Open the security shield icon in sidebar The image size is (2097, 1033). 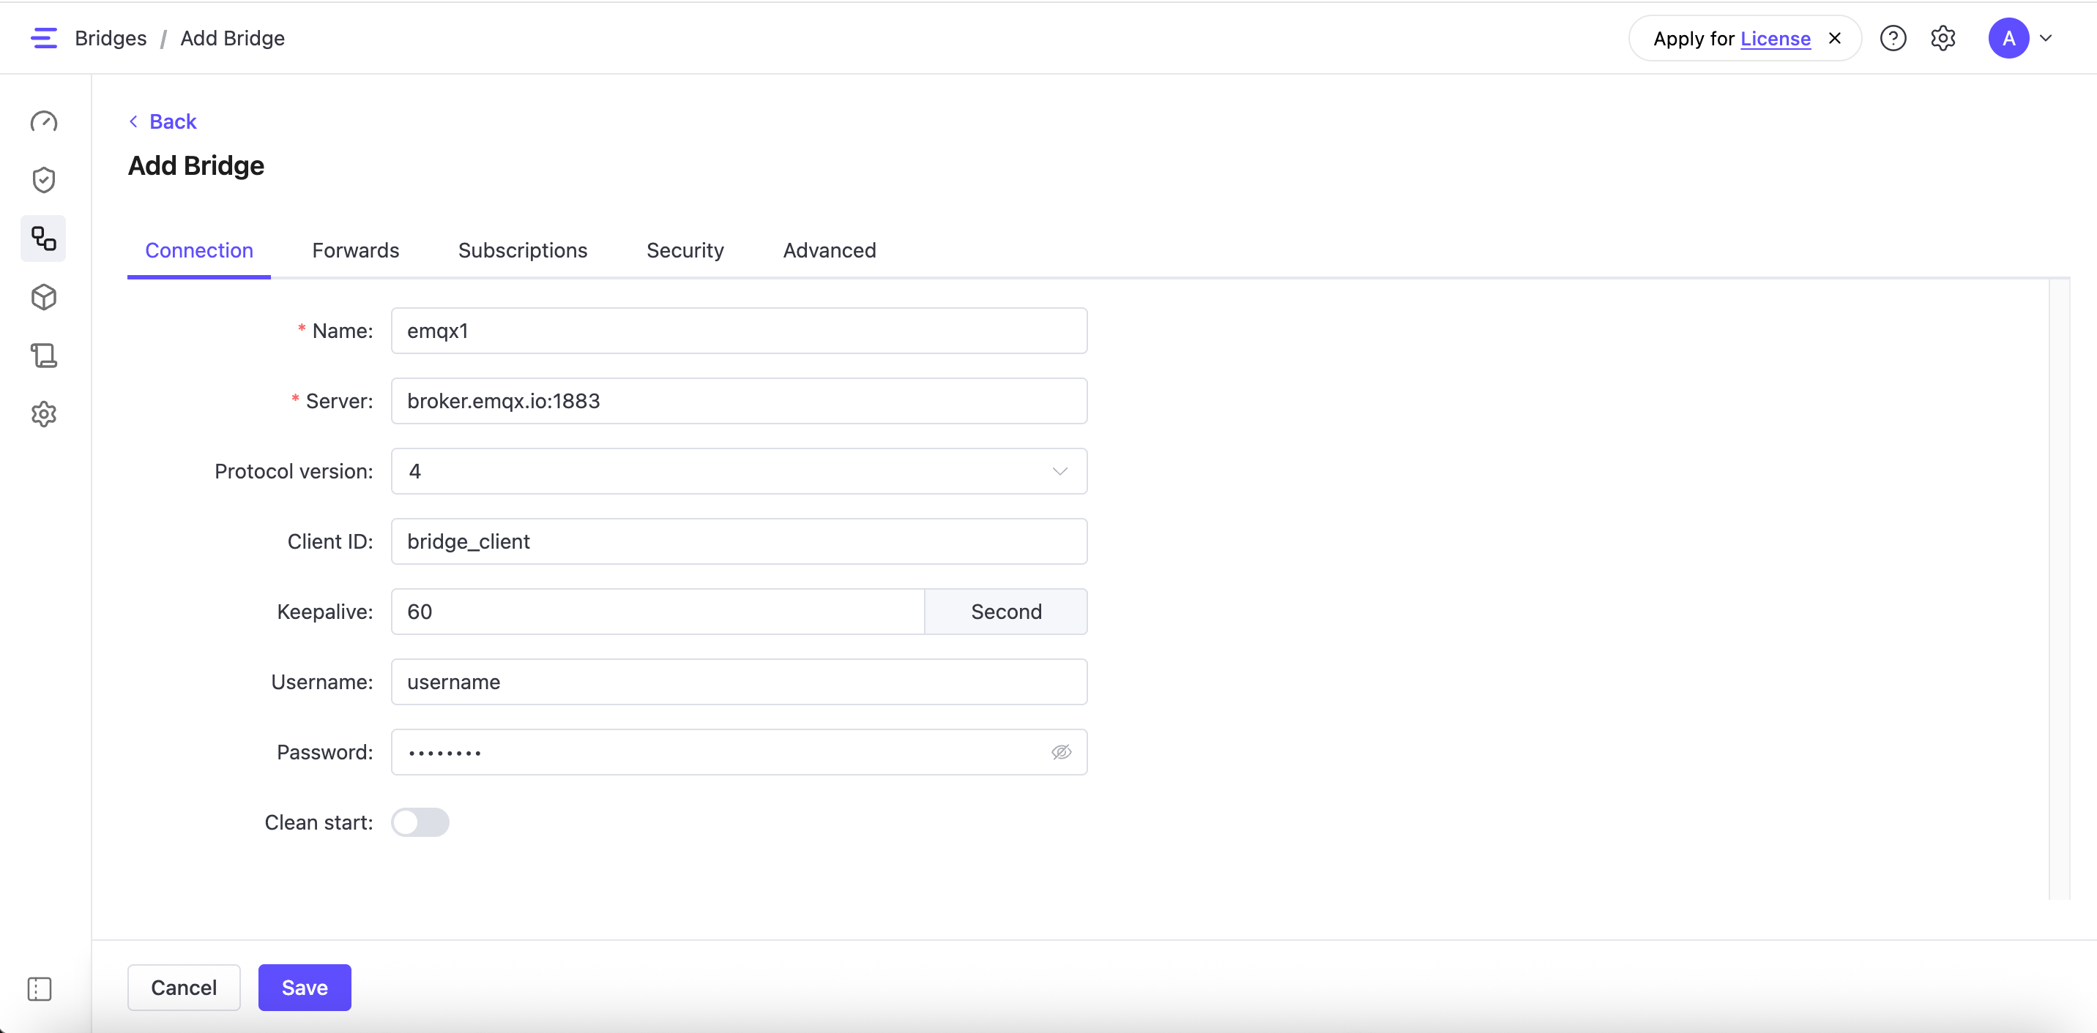click(x=43, y=180)
